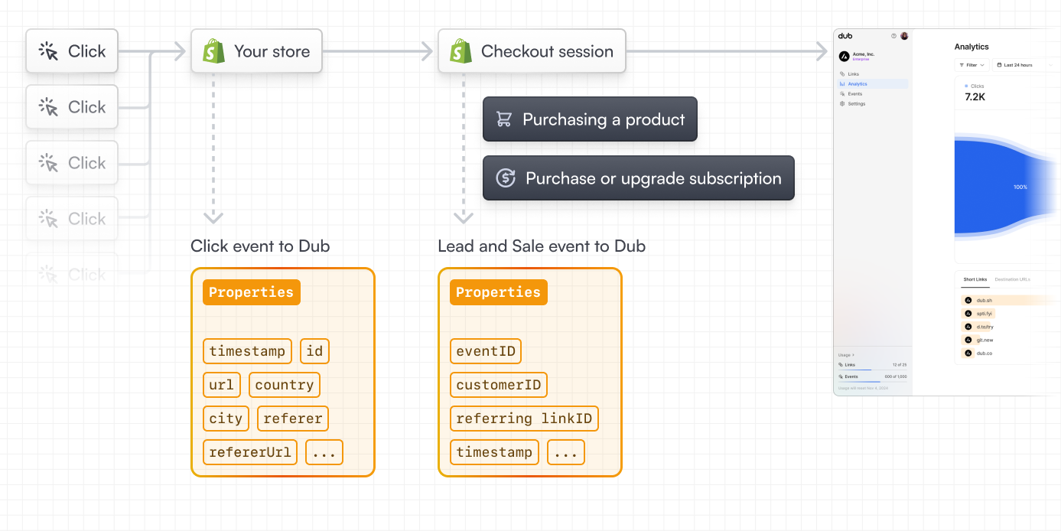Switch to the Destination URLs tab
Screen dimensions: 1061x531
pyautogui.click(x=1013, y=279)
